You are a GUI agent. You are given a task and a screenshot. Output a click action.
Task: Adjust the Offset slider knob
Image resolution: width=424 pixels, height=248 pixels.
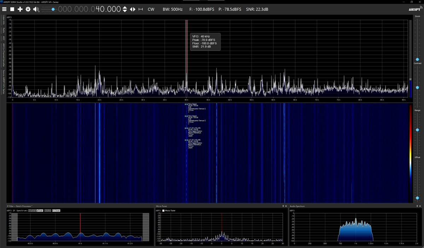click(417, 198)
